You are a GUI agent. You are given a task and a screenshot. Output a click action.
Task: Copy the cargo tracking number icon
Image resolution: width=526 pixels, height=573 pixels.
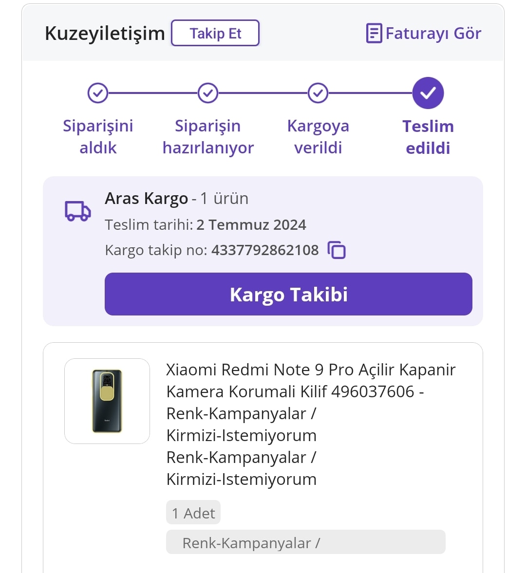coord(336,250)
